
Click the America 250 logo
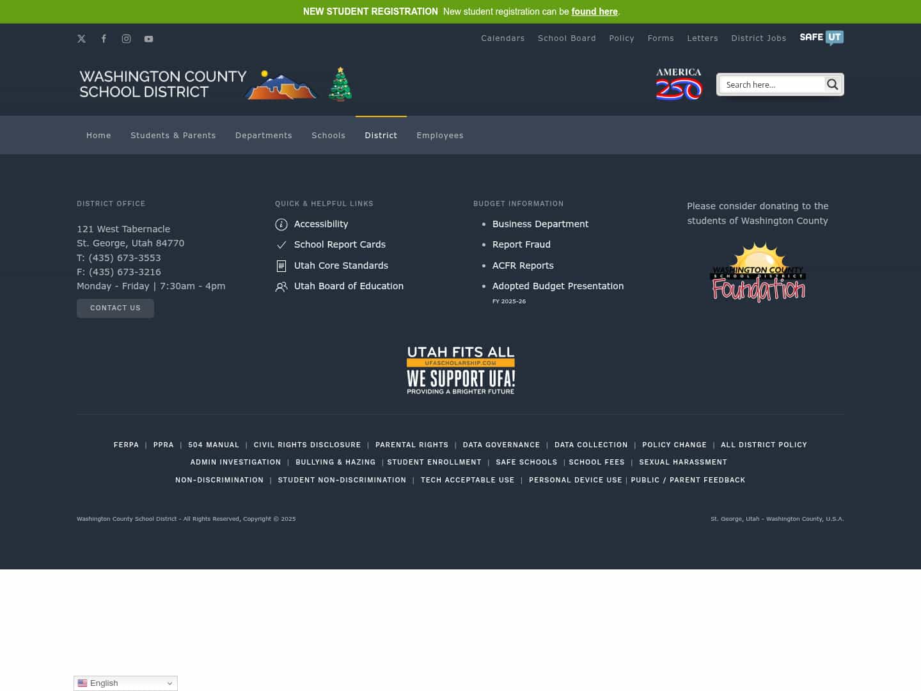679,84
